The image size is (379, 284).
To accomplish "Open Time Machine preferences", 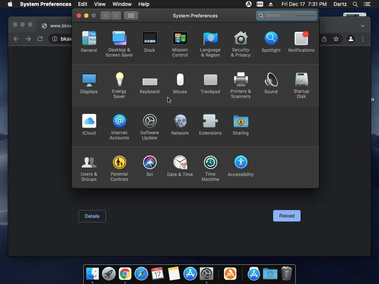I will coord(210,169).
